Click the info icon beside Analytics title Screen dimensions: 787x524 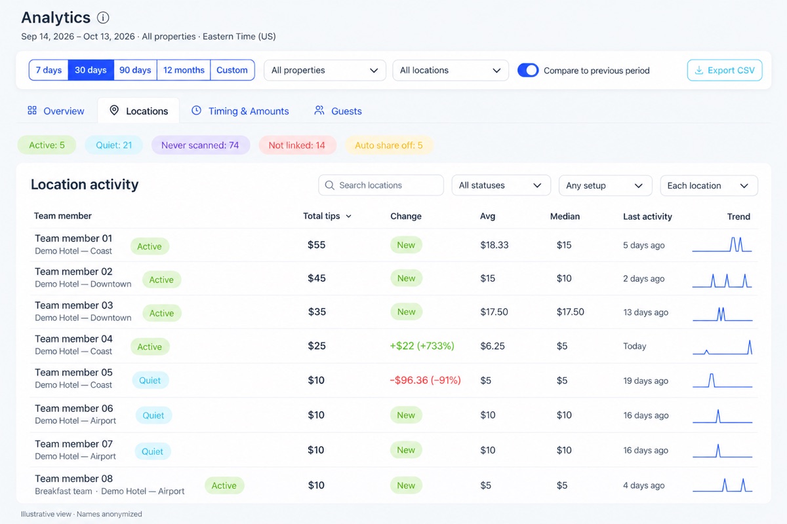[x=103, y=18]
